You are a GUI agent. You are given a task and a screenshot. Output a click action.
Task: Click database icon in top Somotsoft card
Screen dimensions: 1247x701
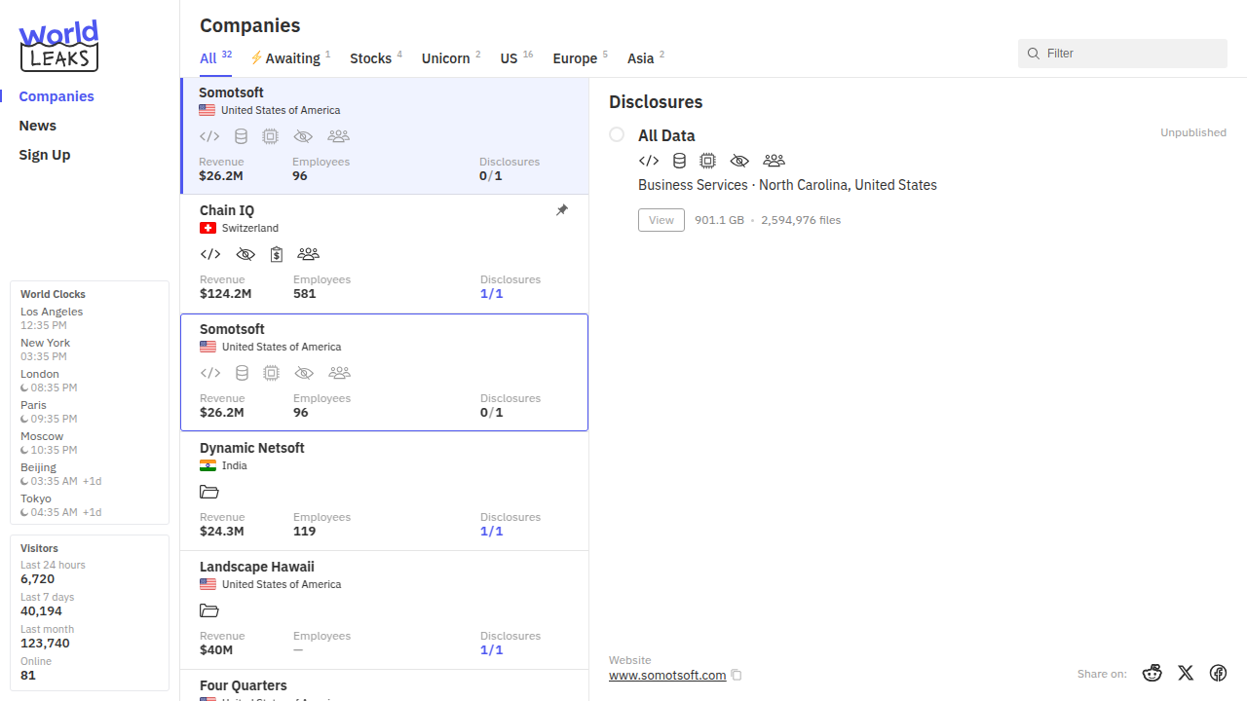pyautogui.click(x=241, y=136)
